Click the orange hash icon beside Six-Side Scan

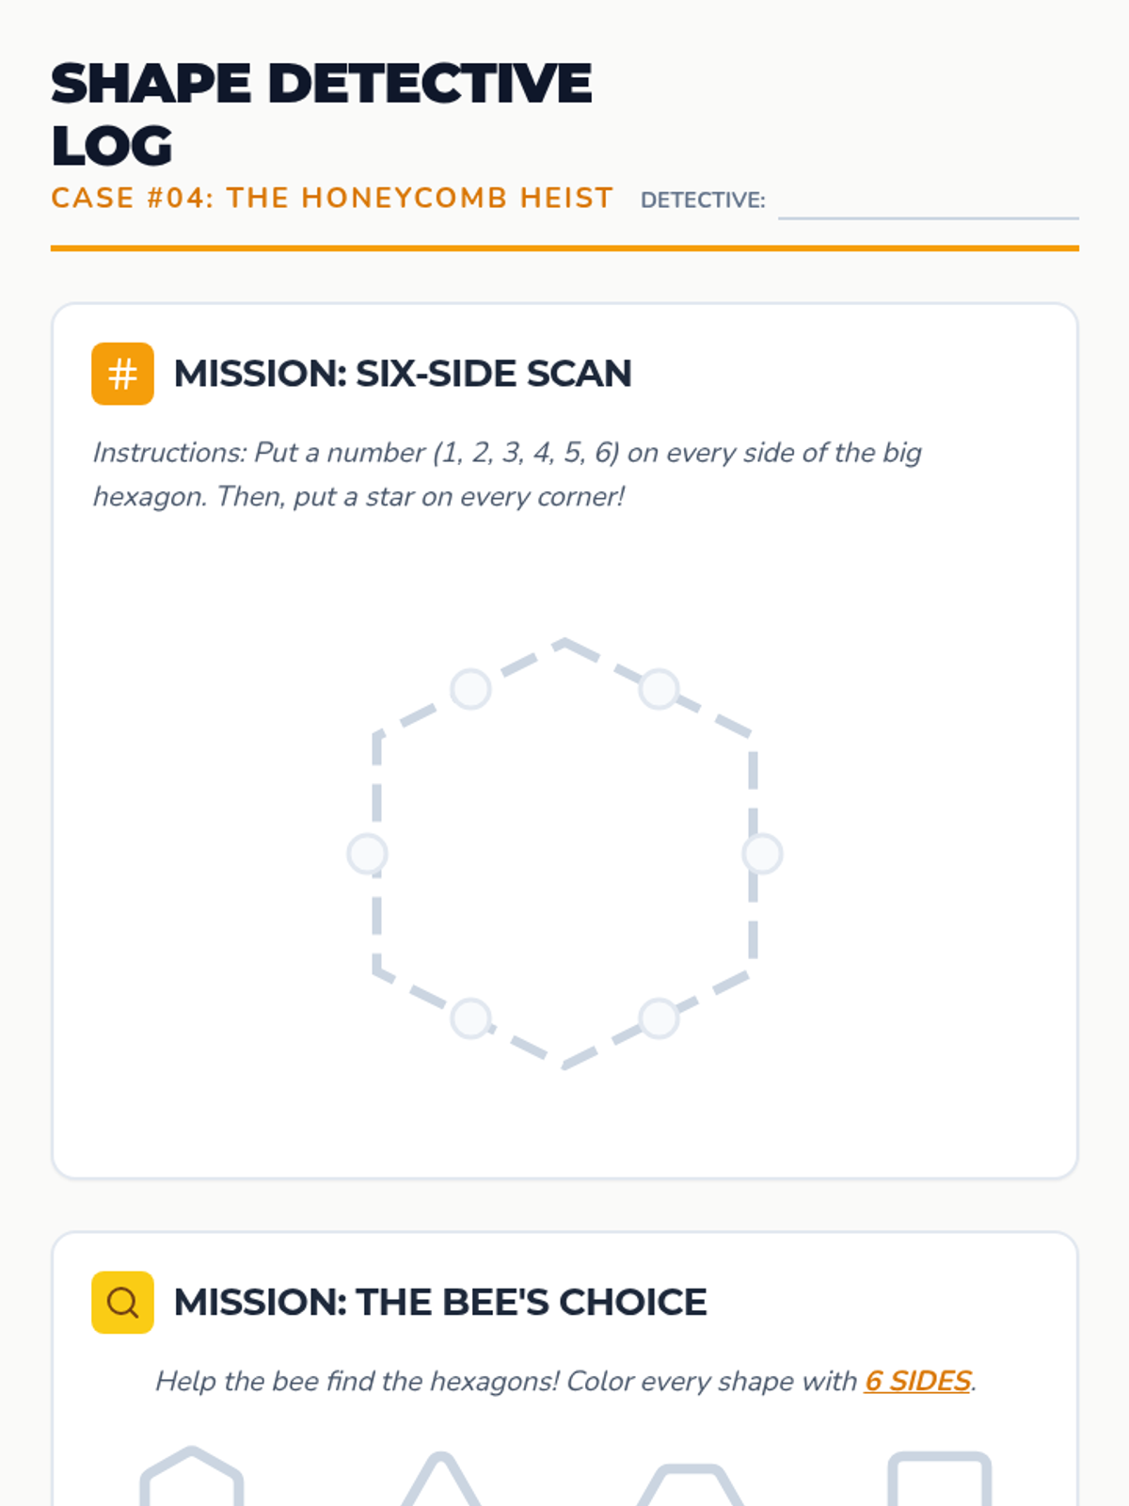click(x=122, y=374)
